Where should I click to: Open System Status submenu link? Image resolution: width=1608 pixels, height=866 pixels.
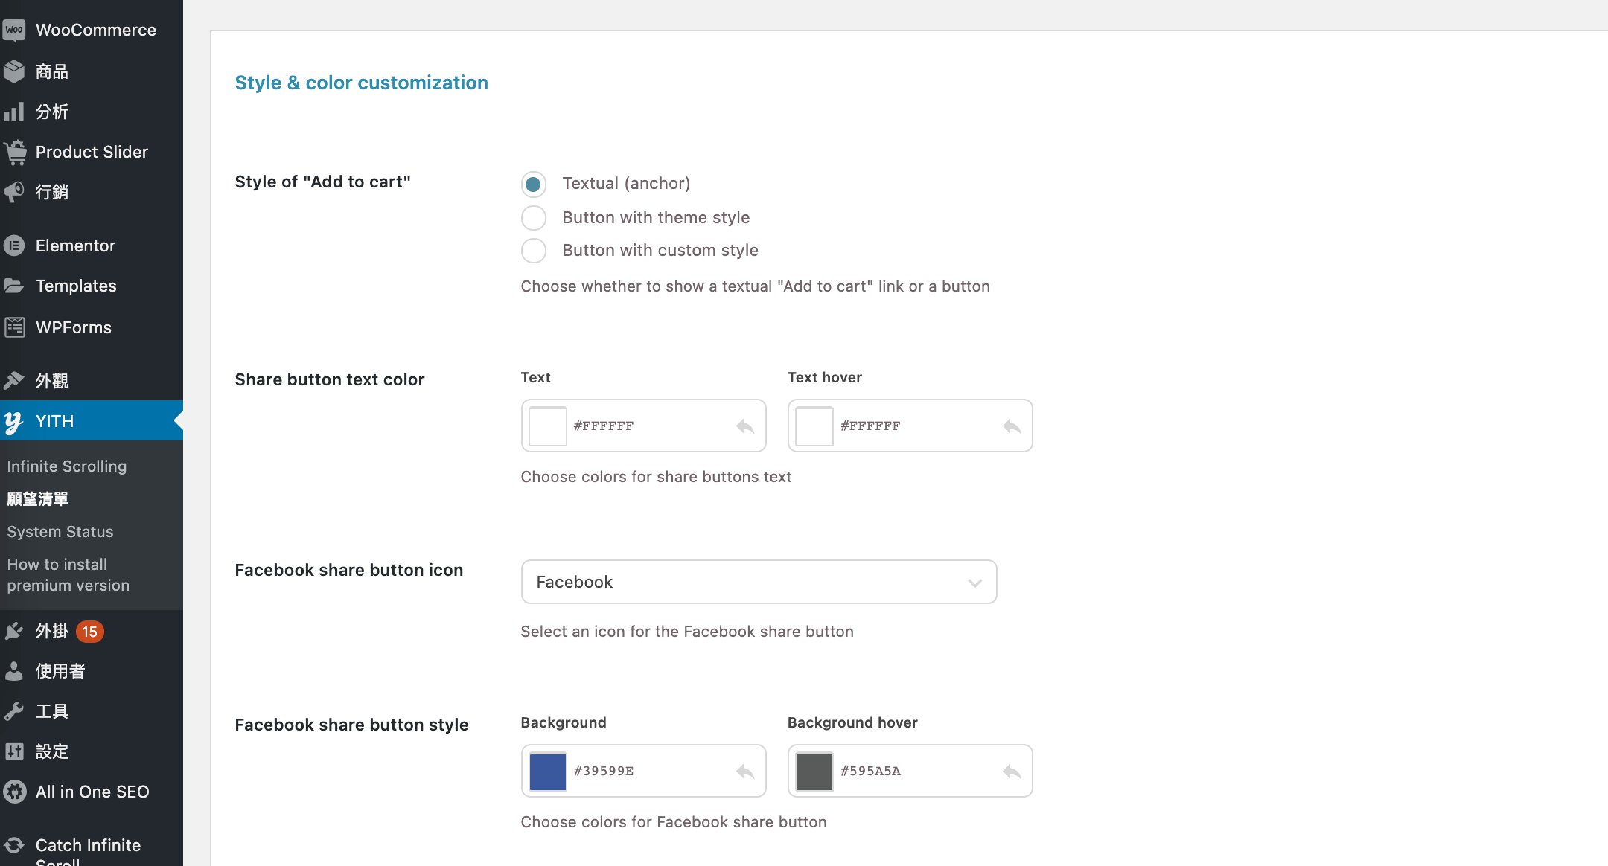(x=60, y=531)
